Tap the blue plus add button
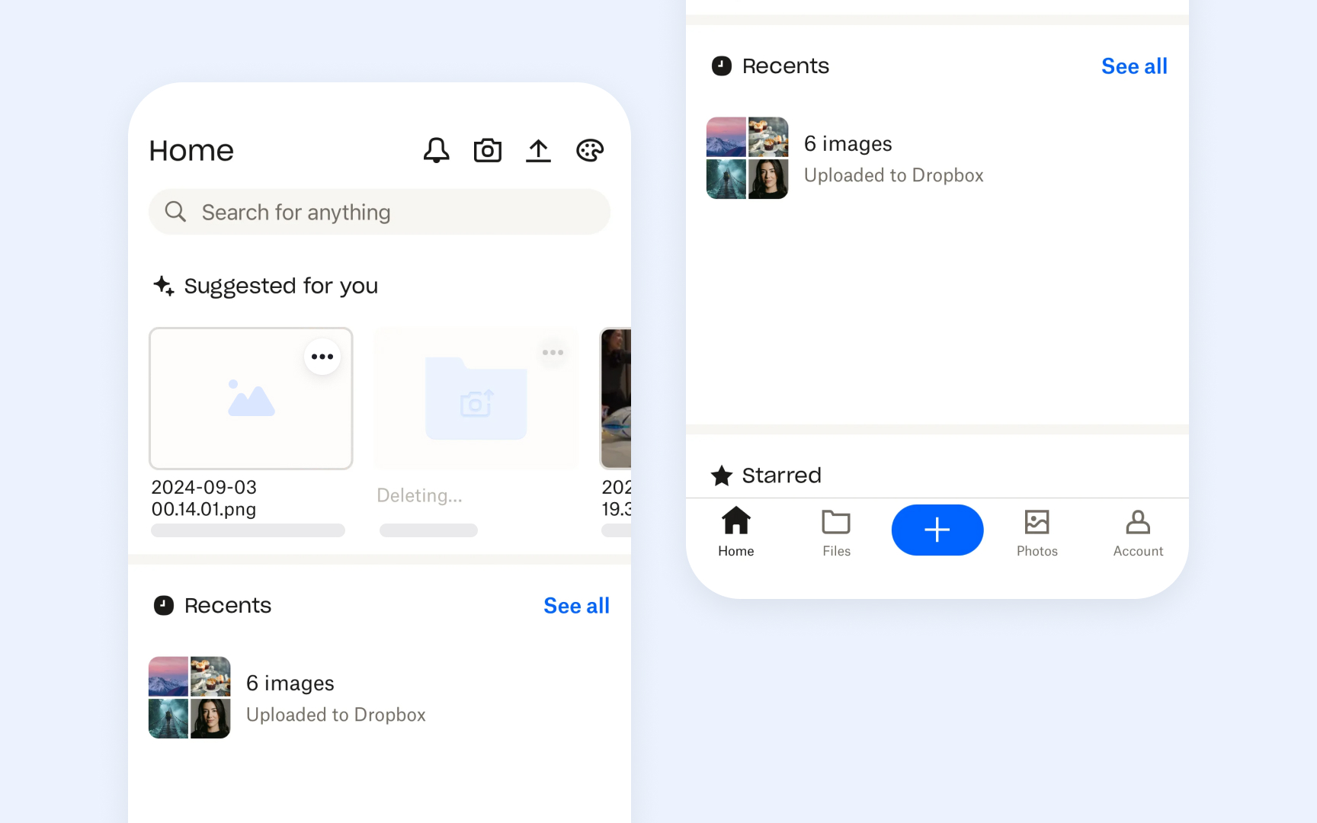The image size is (1317, 823). pyautogui.click(x=937, y=530)
